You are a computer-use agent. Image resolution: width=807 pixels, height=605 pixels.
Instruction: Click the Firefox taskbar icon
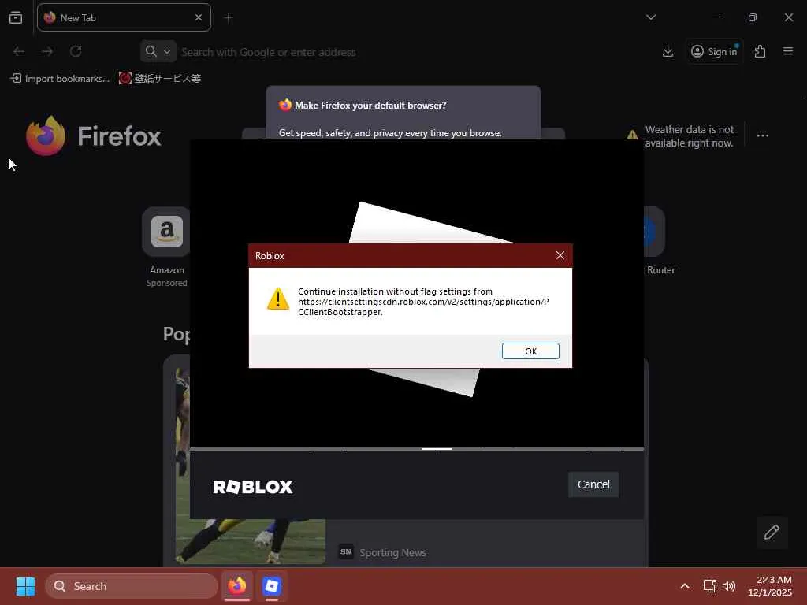[237, 586]
